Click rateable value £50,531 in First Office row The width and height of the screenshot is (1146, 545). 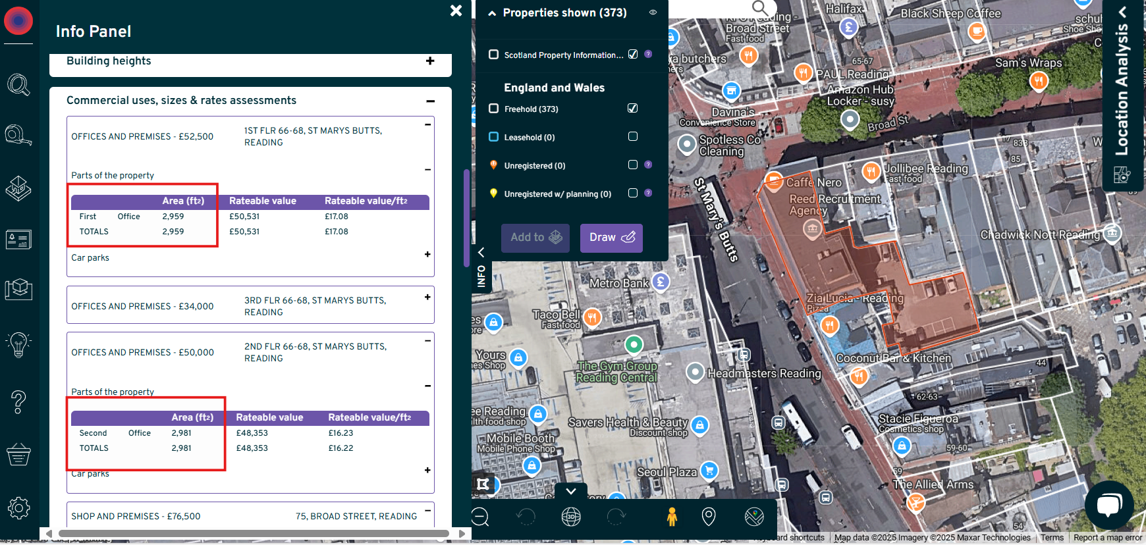click(x=244, y=217)
